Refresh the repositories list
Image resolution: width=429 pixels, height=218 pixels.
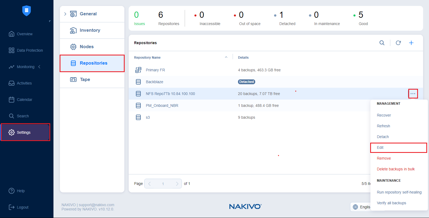[x=398, y=43]
